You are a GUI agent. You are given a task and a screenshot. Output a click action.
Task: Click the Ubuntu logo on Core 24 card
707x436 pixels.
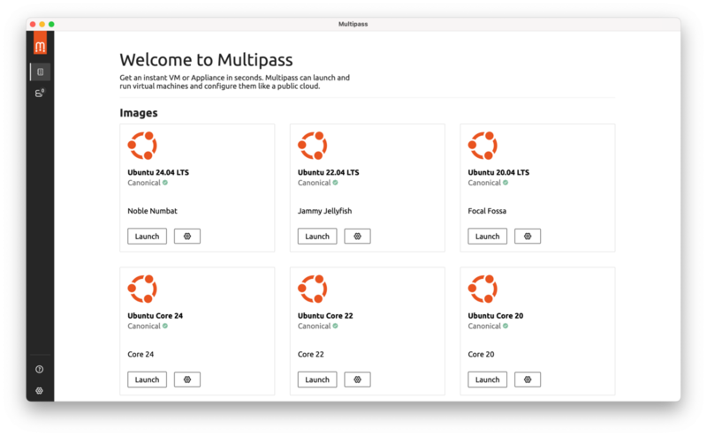142,289
